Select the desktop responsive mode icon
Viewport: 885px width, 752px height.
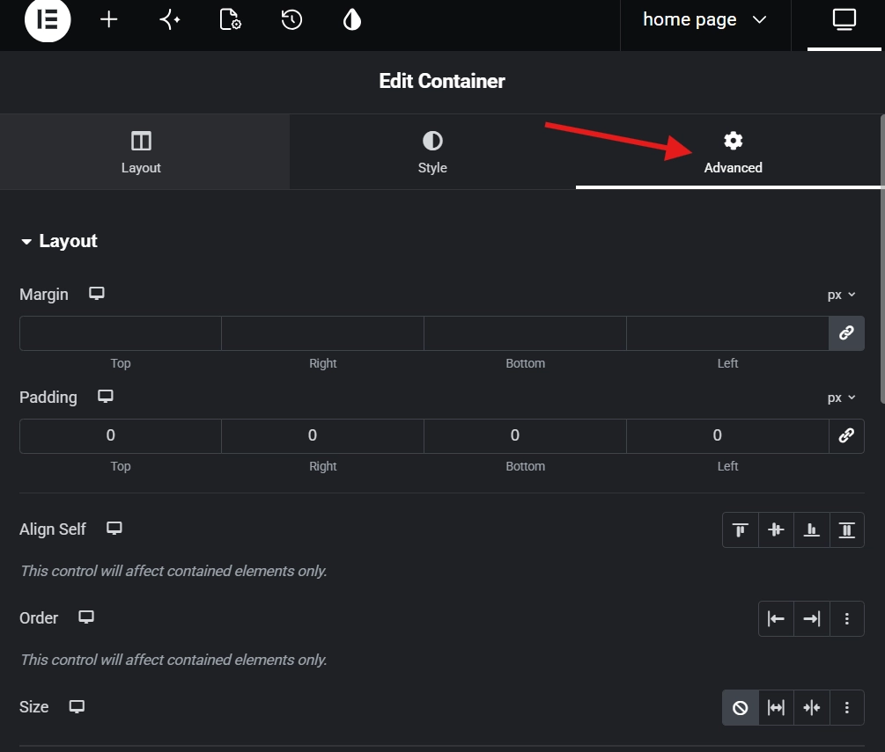pos(844,19)
